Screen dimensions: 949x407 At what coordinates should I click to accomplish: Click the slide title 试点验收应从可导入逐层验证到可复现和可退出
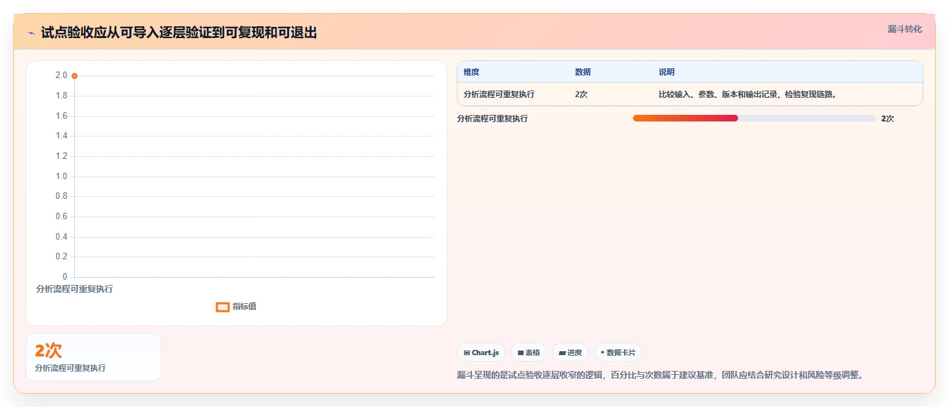point(179,32)
